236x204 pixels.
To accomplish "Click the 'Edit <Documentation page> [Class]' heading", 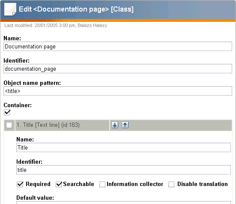I will [76, 9].
